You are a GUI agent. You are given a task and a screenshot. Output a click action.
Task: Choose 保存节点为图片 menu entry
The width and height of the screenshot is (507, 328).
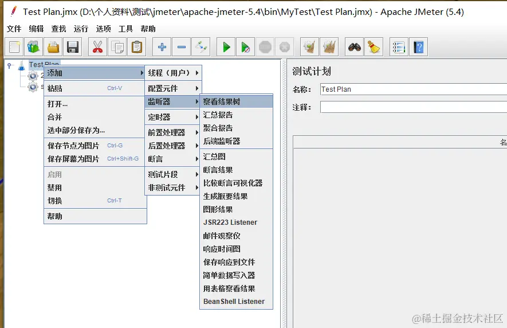(x=95, y=146)
